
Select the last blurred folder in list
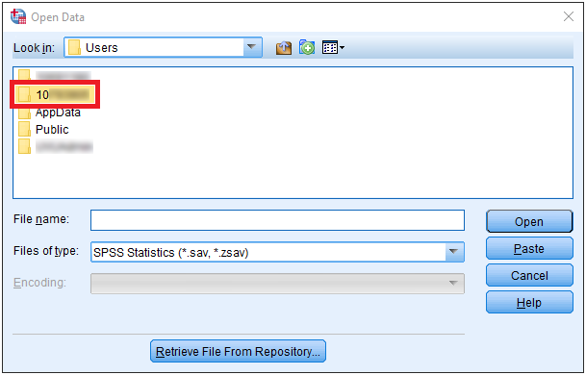[x=55, y=146]
